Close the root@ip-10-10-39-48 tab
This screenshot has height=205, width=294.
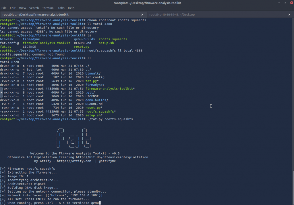point(289,14)
